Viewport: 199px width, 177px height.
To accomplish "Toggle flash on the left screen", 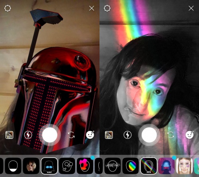I will [x=28, y=135].
